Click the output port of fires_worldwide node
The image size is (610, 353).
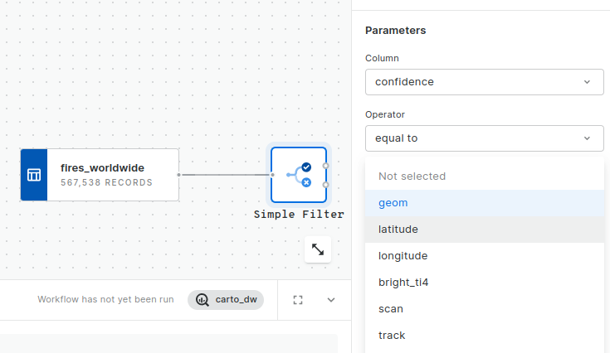point(178,175)
